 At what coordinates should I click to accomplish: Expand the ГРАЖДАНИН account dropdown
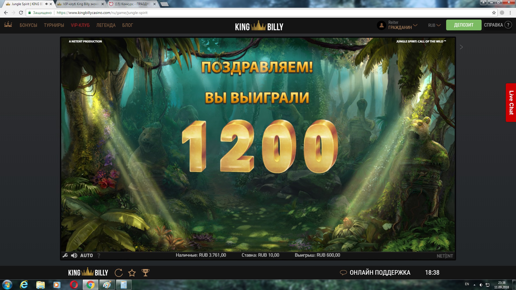pos(415,25)
